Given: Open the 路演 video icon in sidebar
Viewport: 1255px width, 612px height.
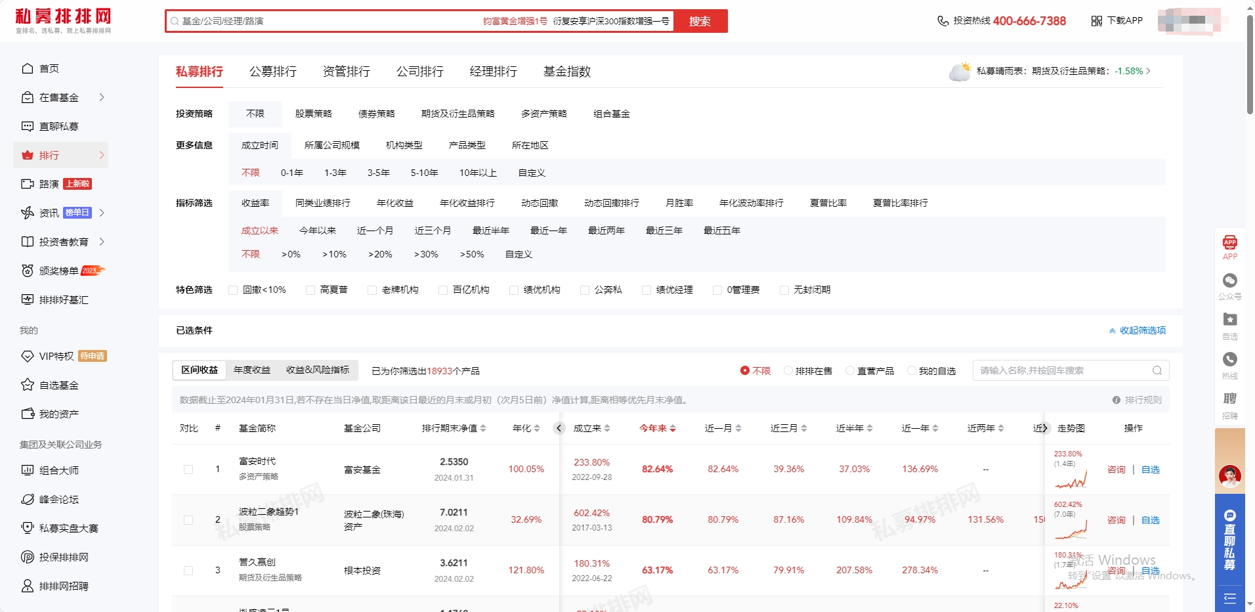Looking at the screenshot, I should 28,184.
